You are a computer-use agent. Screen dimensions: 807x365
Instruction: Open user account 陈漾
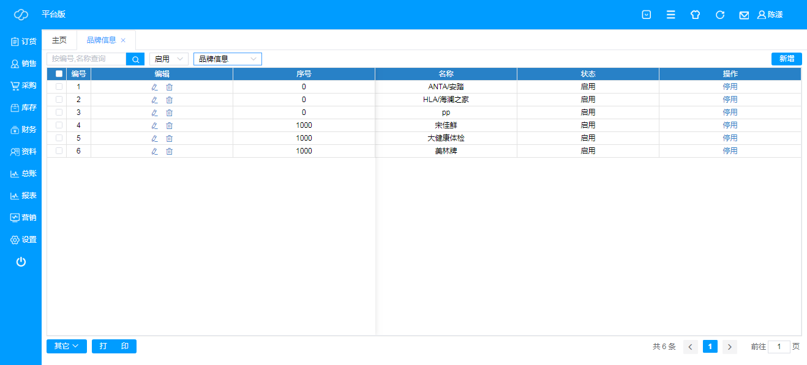point(770,15)
